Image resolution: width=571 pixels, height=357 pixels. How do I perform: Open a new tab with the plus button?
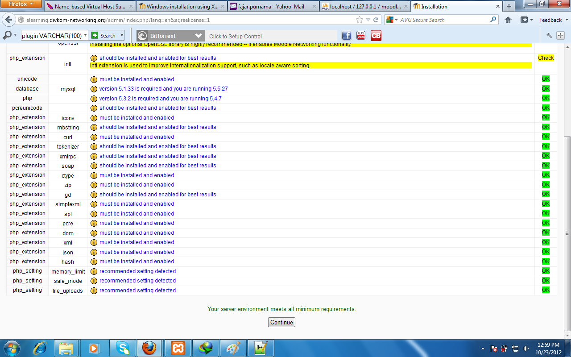tap(509, 6)
